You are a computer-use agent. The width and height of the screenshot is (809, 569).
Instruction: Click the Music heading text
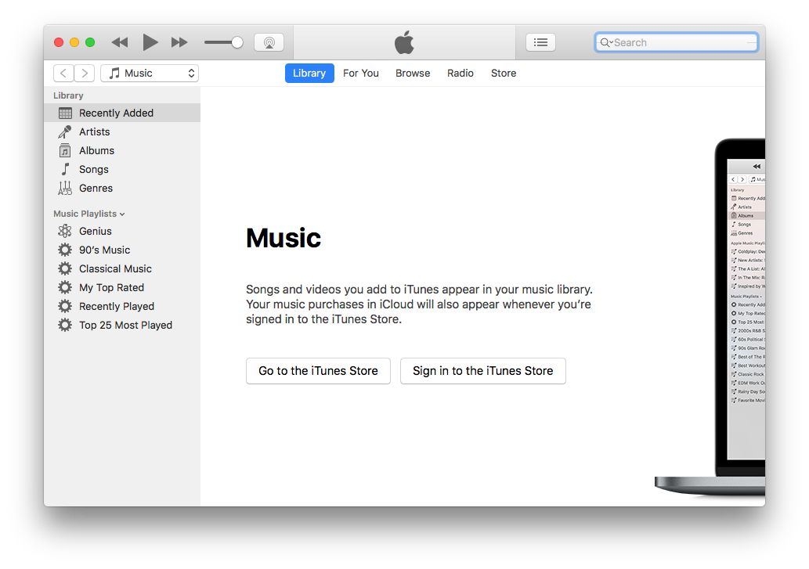(284, 238)
